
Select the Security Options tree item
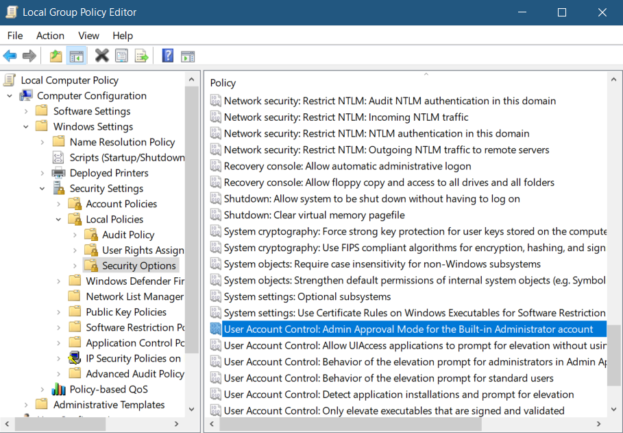coord(138,265)
